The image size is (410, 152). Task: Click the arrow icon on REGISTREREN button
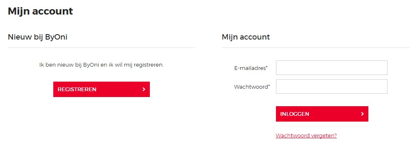coord(144,90)
